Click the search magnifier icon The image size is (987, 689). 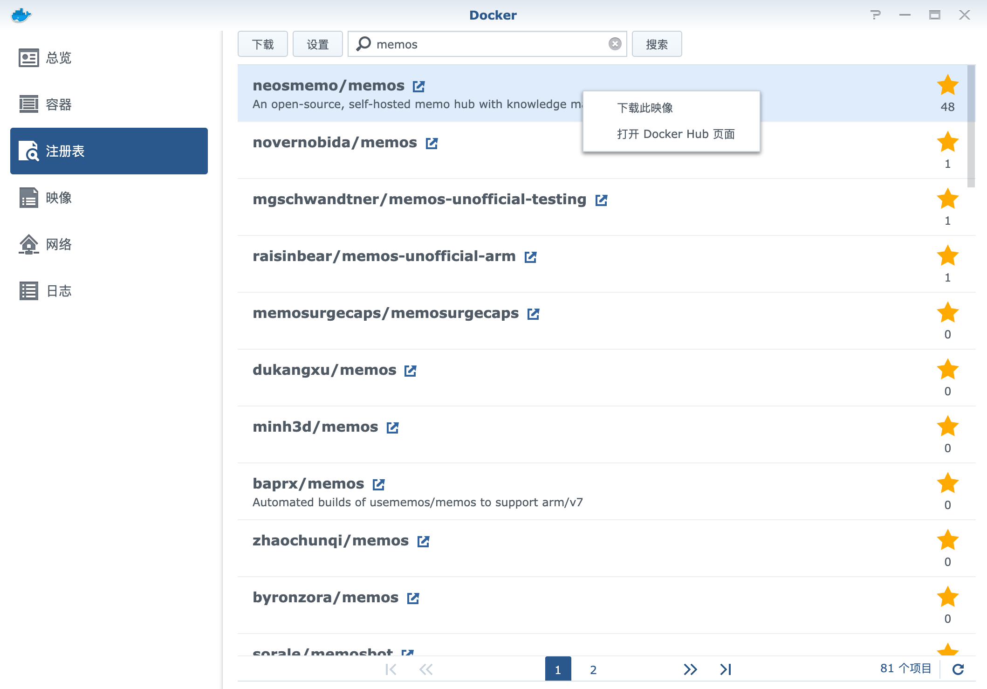363,44
